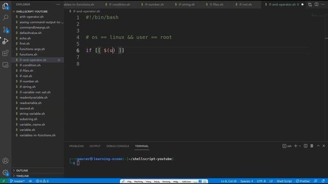Click the remote window indicator in status bar

click(4, 181)
